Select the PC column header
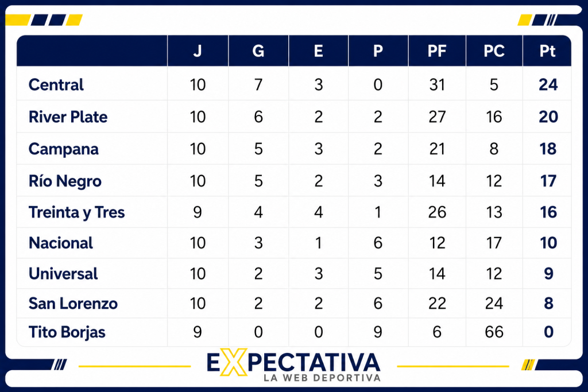This screenshot has height=392, width=588. (494, 51)
